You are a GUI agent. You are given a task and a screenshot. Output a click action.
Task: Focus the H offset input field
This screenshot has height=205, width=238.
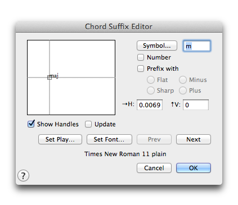click(150, 105)
